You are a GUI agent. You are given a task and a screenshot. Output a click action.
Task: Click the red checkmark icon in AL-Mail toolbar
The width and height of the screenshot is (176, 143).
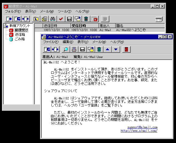pos(61,19)
